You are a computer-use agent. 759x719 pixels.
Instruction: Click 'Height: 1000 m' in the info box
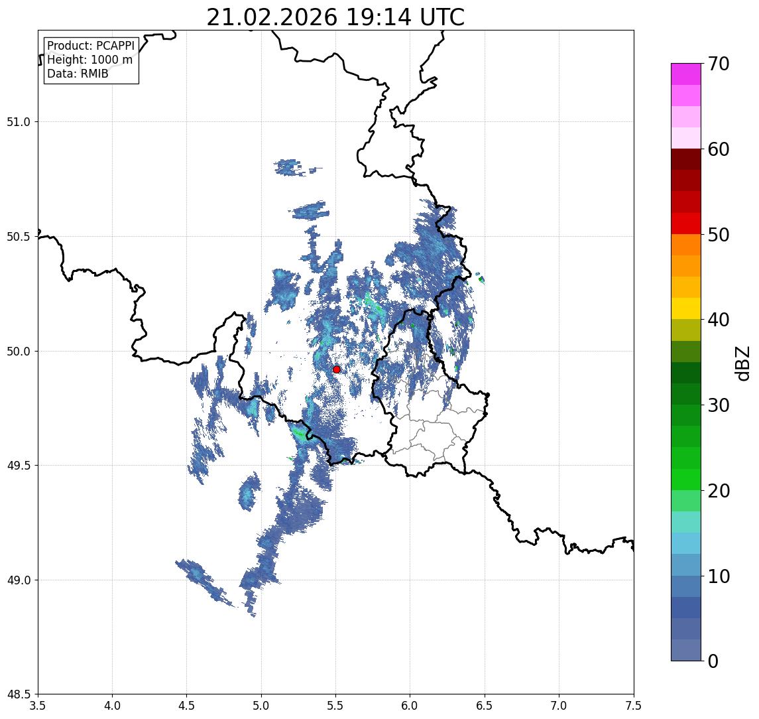[89, 60]
